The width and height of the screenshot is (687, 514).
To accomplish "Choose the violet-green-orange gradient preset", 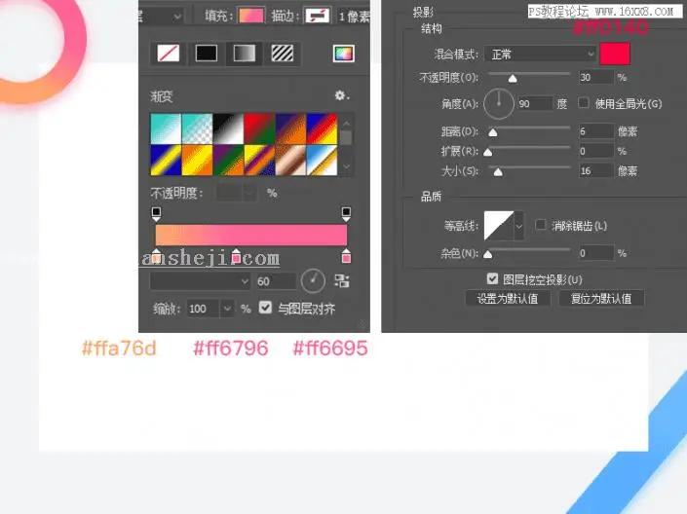I will pos(228,161).
